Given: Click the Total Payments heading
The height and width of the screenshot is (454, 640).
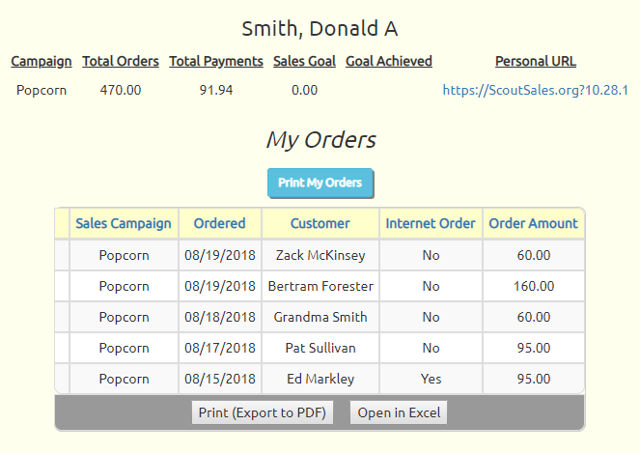Looking at the screenshot, I should pos(216,61).
